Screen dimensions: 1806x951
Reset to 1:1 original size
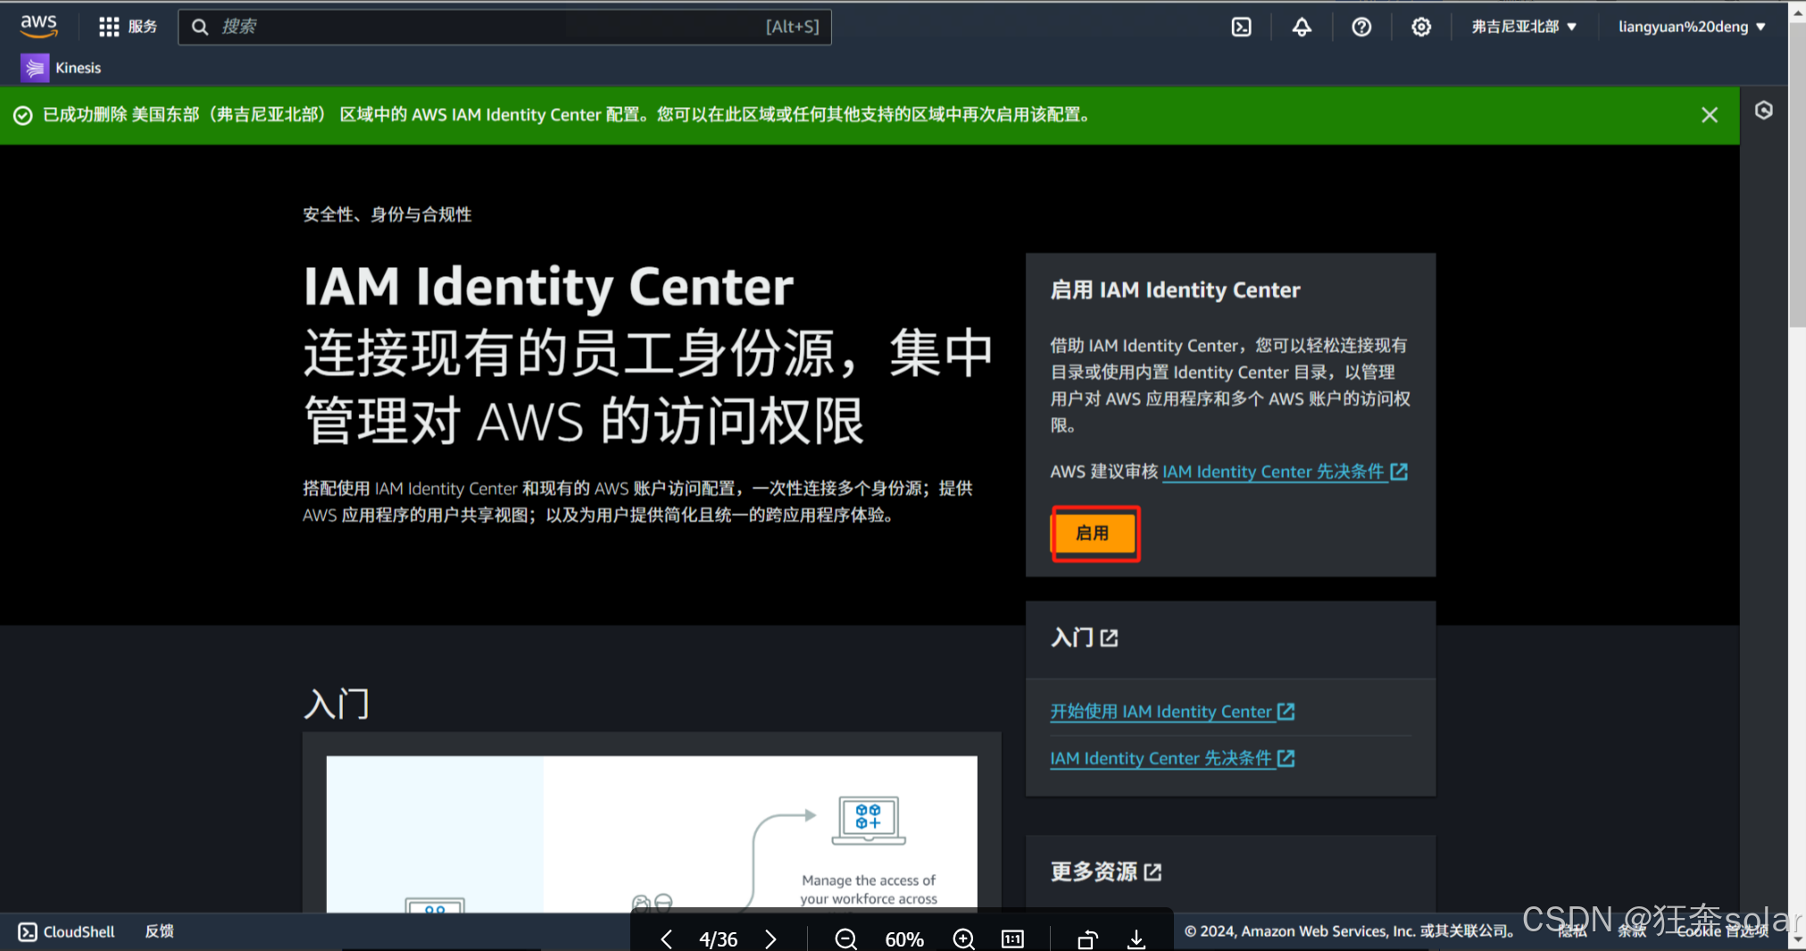pyautogui.click(x=1012, y=939)
